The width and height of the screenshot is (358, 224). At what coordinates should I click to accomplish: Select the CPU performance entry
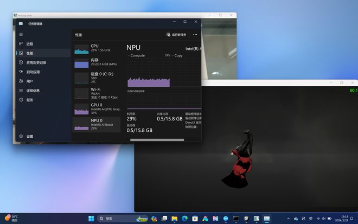[97, 49]
